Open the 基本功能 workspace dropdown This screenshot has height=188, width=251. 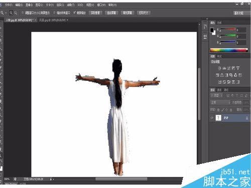[241, 13]
